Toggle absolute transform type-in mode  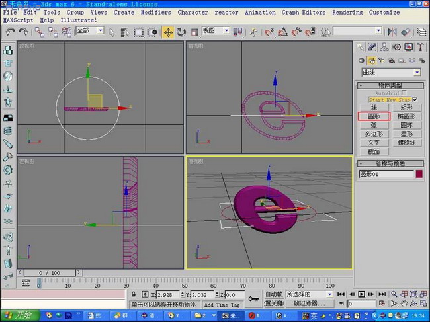tap(145, 294)
